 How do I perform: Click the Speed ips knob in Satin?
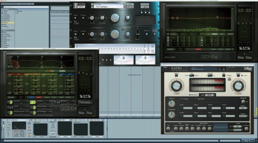point(171,104)
